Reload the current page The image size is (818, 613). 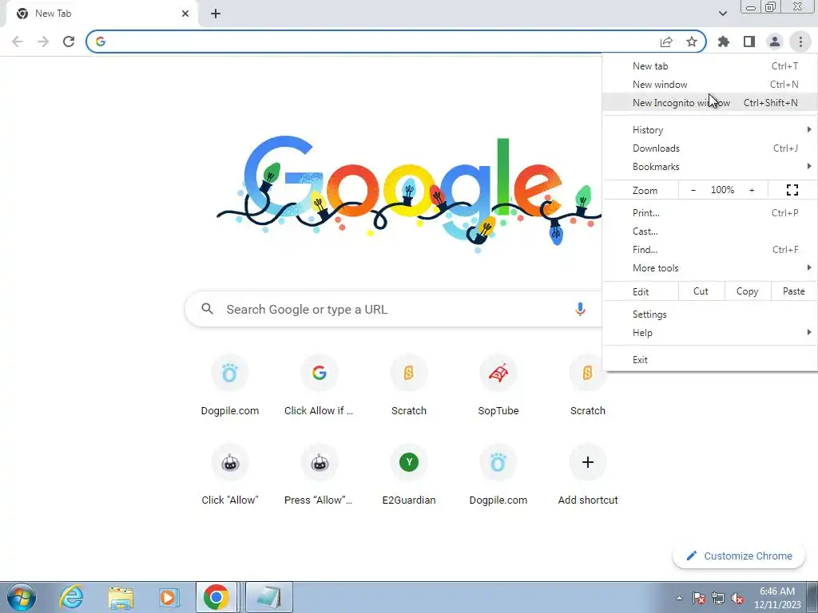69,42
